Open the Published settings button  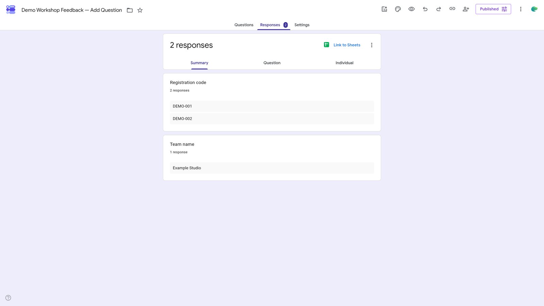pos(493,9)
